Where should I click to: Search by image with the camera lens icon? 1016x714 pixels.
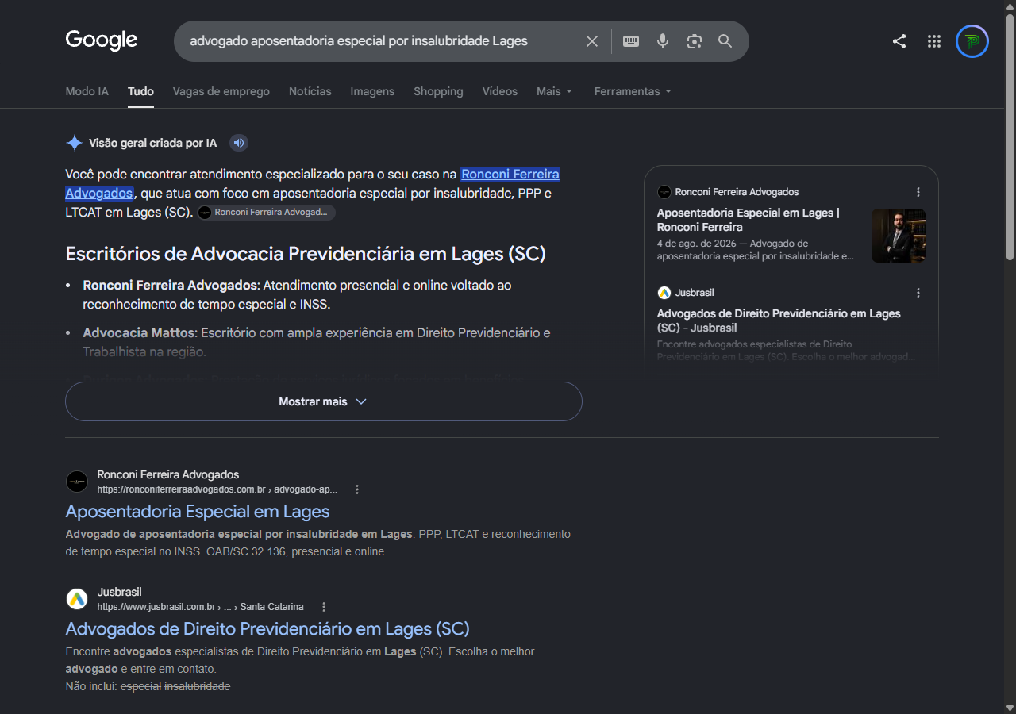pyautogui.click(x=695, y=41)
